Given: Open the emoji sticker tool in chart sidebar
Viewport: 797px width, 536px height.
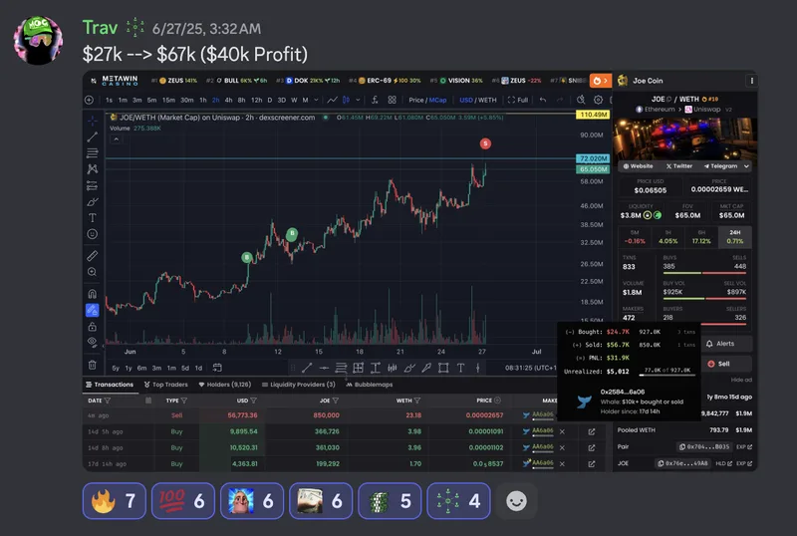Looking at the screenshot, I should pos(92,234).
